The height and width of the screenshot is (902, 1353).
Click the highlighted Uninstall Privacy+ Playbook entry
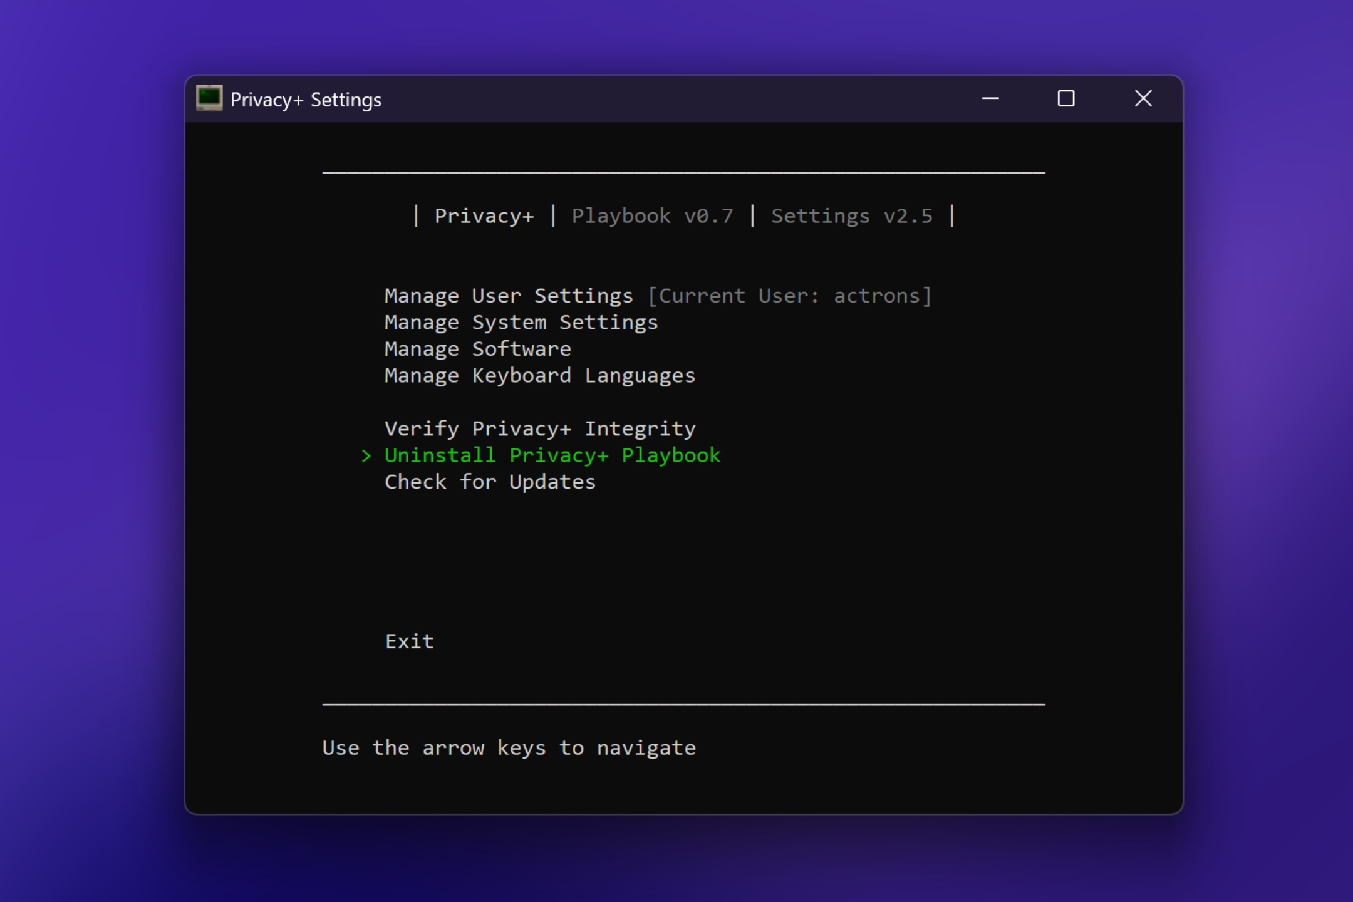[552, 455]
